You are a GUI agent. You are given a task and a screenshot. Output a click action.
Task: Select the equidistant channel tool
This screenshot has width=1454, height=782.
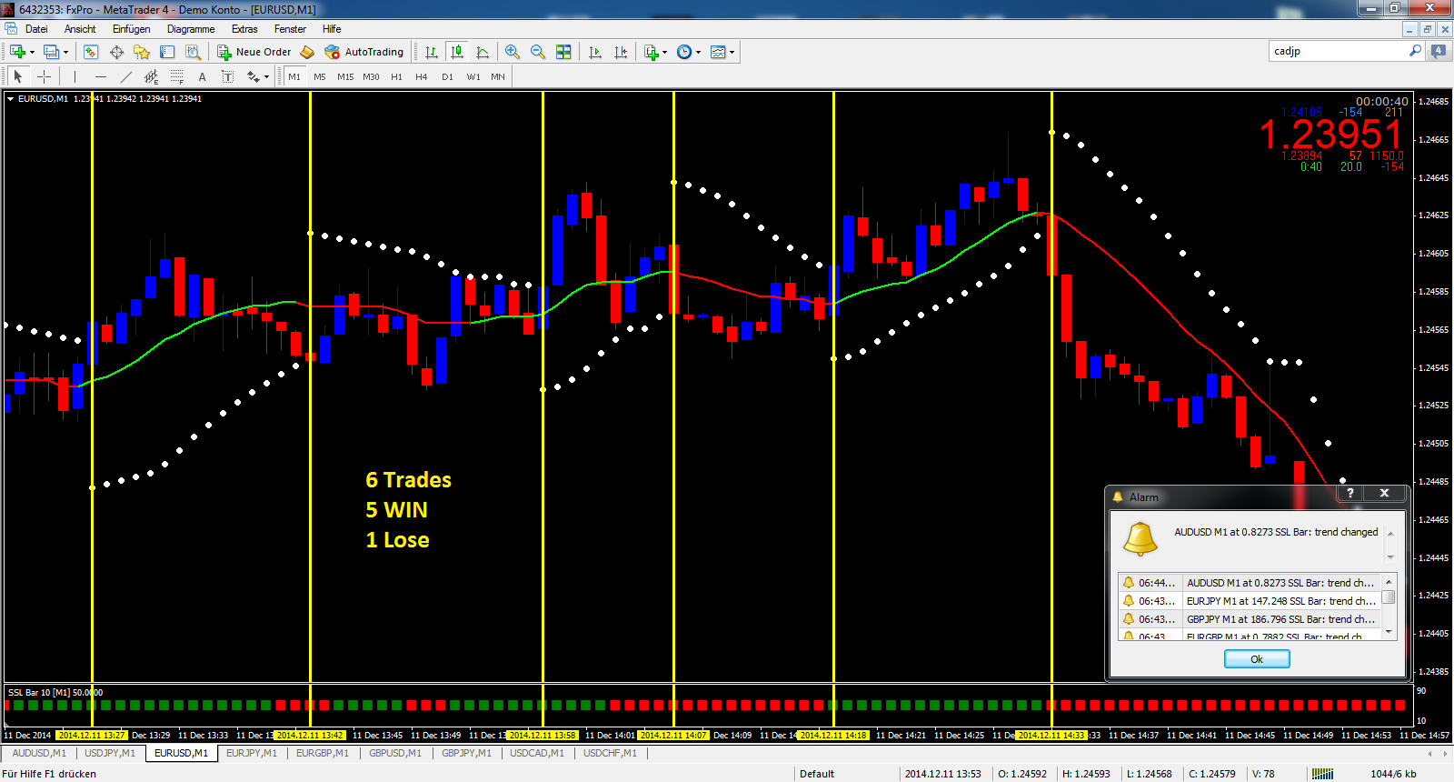(x=152, y=76)
